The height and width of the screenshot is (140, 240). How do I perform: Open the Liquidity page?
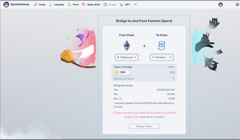(59, 5)
